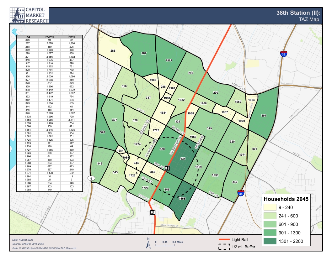Click the station icon south of 29th St
The height and width of the screenshot is (256, 332).
[x=153, y=212]
